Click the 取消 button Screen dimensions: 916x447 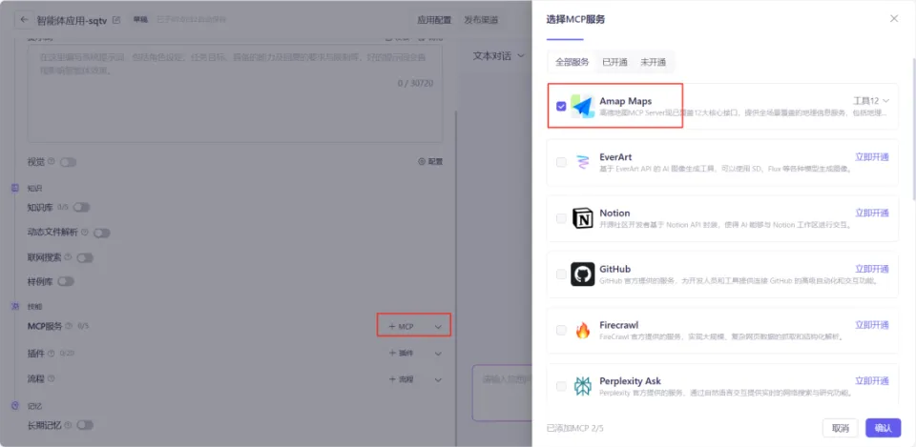pyautogui.click(x=840, y=428)
